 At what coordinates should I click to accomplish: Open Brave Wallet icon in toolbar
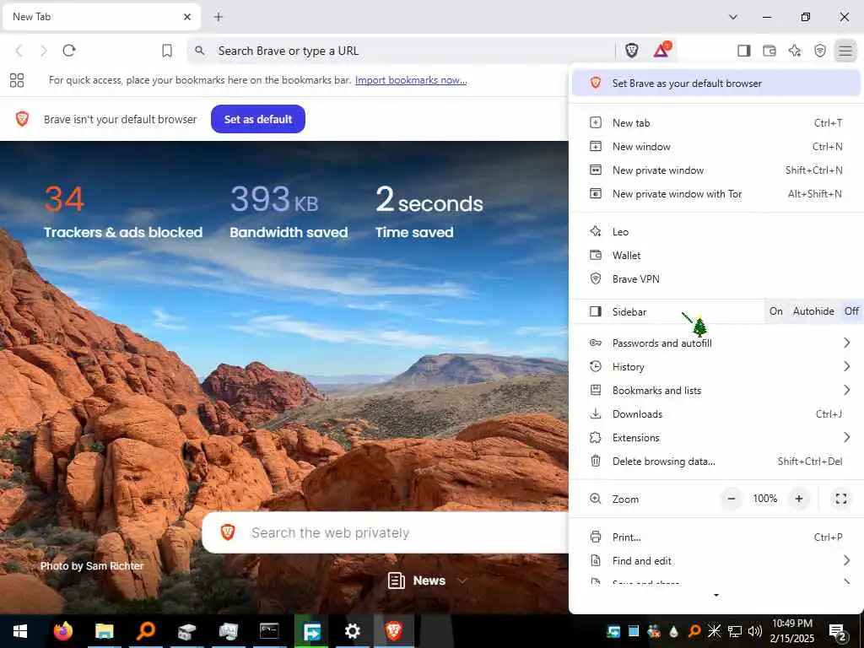tap(769, 51)
